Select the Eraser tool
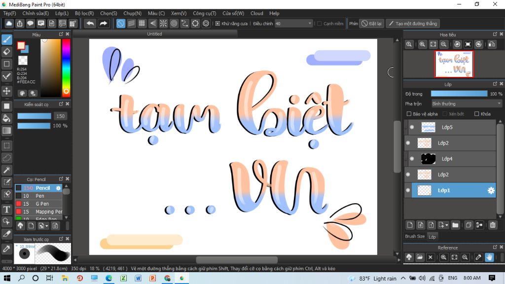Image resolution: width=505 pixels, height=284 pixels. coord(7,51)
